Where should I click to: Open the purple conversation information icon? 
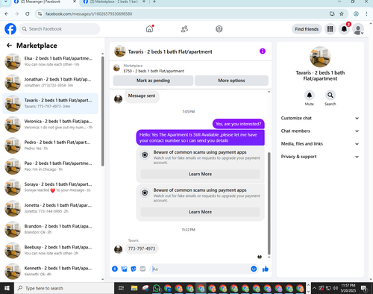263,51
